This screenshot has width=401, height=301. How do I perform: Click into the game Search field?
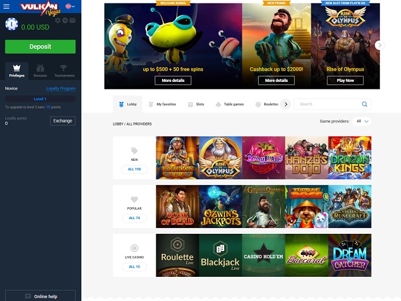pyautogui.click(x=327, y=104)
